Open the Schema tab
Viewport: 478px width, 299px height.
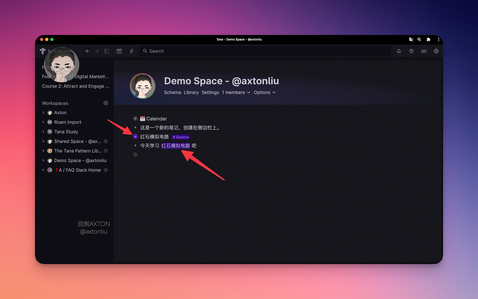pyautogui.click(x=172, y=93)
